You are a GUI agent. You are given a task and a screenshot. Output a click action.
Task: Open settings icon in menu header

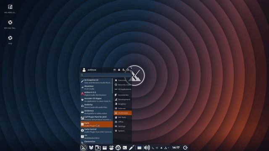tap(114, 70)
